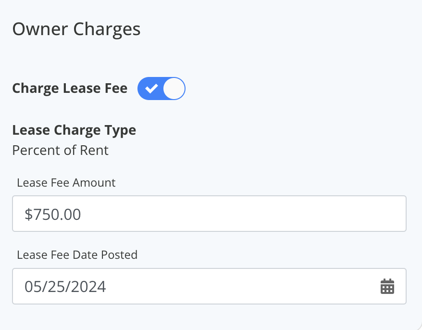Disable the Charge Lease Fee toggle
The height and width of the screenshot is (330, 422).
pyautogui.click(x=161, y=88)
